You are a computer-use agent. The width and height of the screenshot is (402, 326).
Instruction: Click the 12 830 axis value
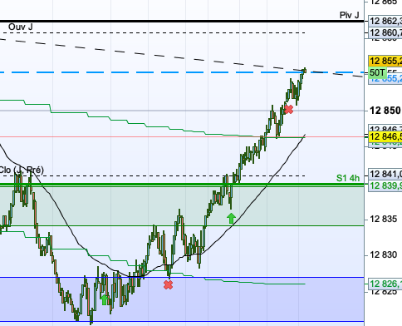[x=384, y=254]
